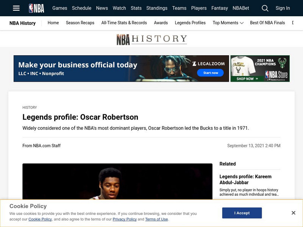Open the Privacy Policy link
The width and height of the screenshot is (303, 227).
tap(125, 219)
